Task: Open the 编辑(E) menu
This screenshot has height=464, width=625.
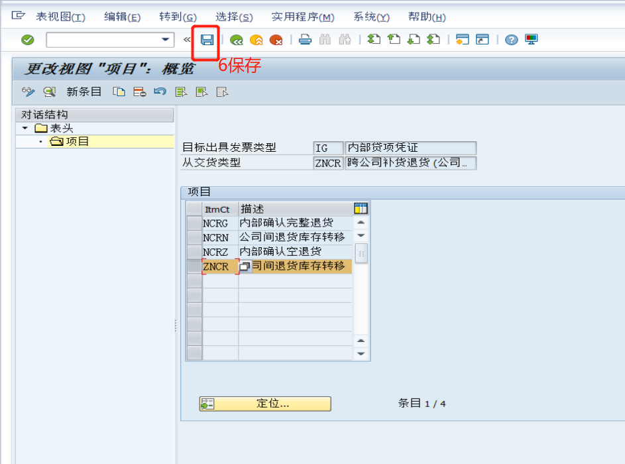Action: pos(123,17)
